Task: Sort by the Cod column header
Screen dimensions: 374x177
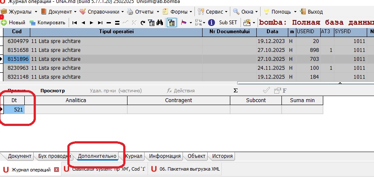Action: click(x=17, y=31)
